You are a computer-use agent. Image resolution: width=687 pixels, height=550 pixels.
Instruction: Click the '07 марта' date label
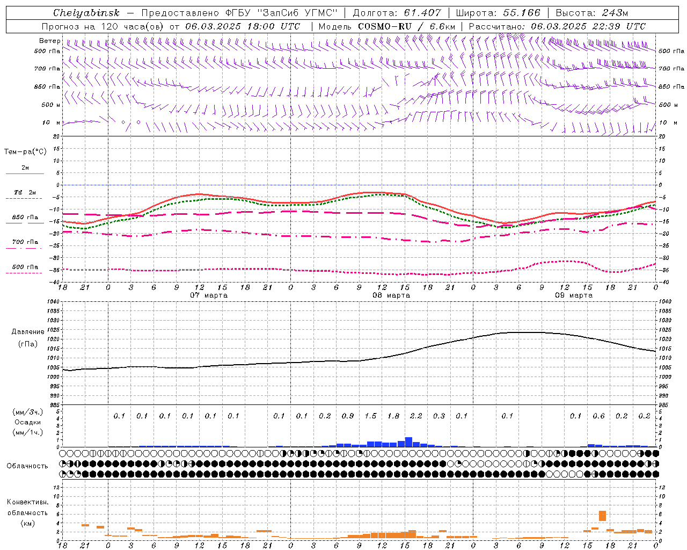(x=209, y=295)
